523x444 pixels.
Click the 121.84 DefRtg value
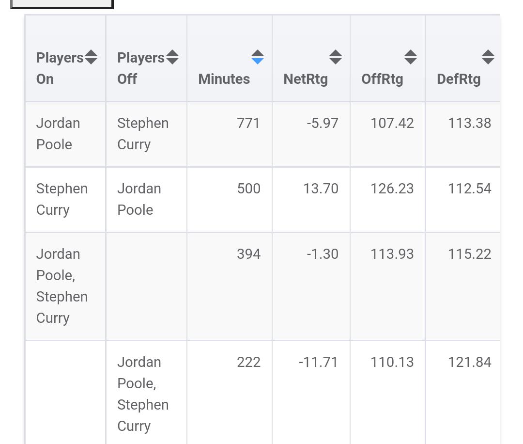(x=469, y=362)
